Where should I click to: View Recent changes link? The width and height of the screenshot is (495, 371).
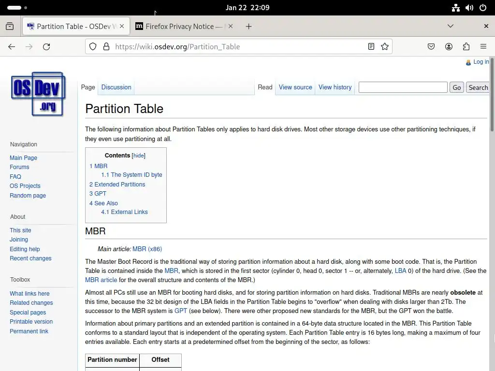point(30,258)
